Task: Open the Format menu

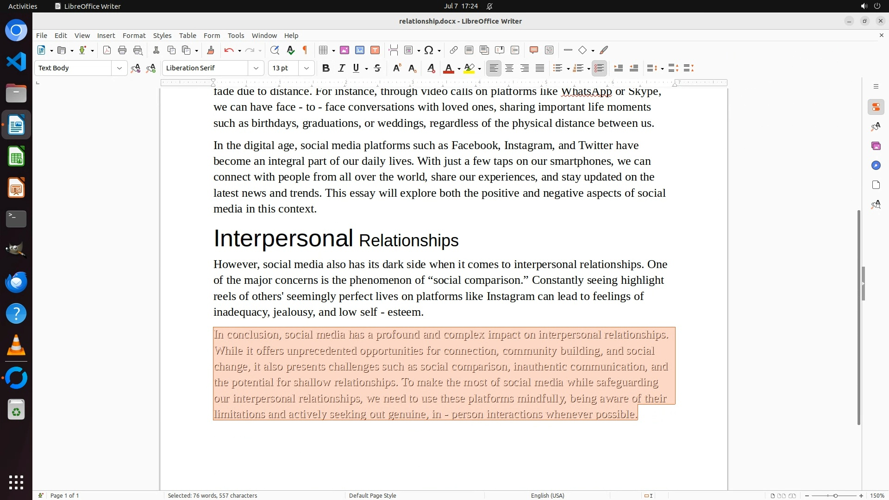Action: coord(134,36)
